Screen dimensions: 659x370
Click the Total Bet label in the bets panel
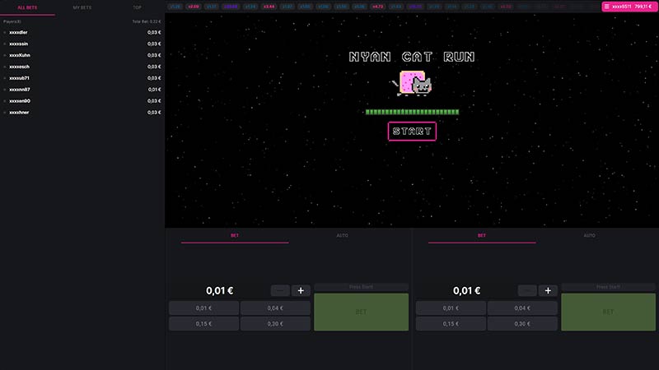coord(147,21)
